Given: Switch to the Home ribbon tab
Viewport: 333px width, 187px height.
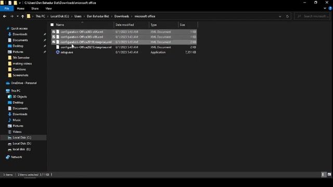Looking at the screenshot, I should point(21,8).
